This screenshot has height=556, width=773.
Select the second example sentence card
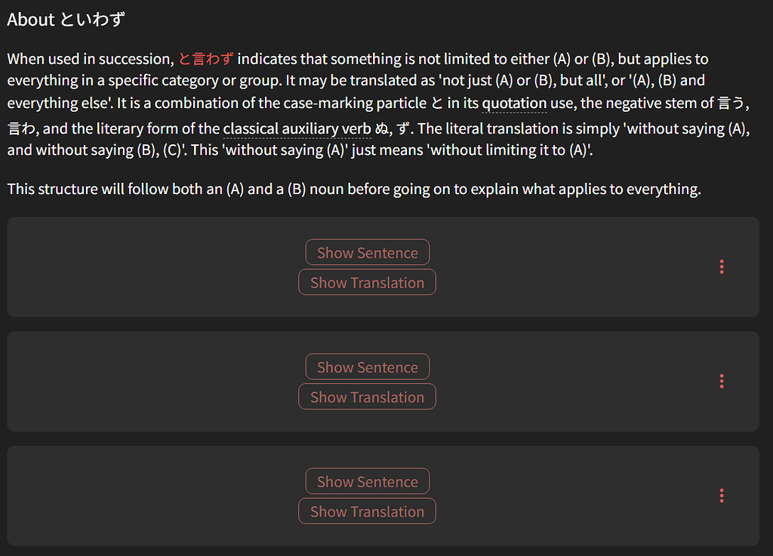tap(151, 381)
